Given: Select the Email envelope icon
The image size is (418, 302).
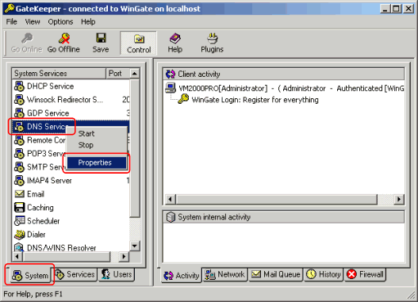Looking at the screenshot, I should pos(19,194).
